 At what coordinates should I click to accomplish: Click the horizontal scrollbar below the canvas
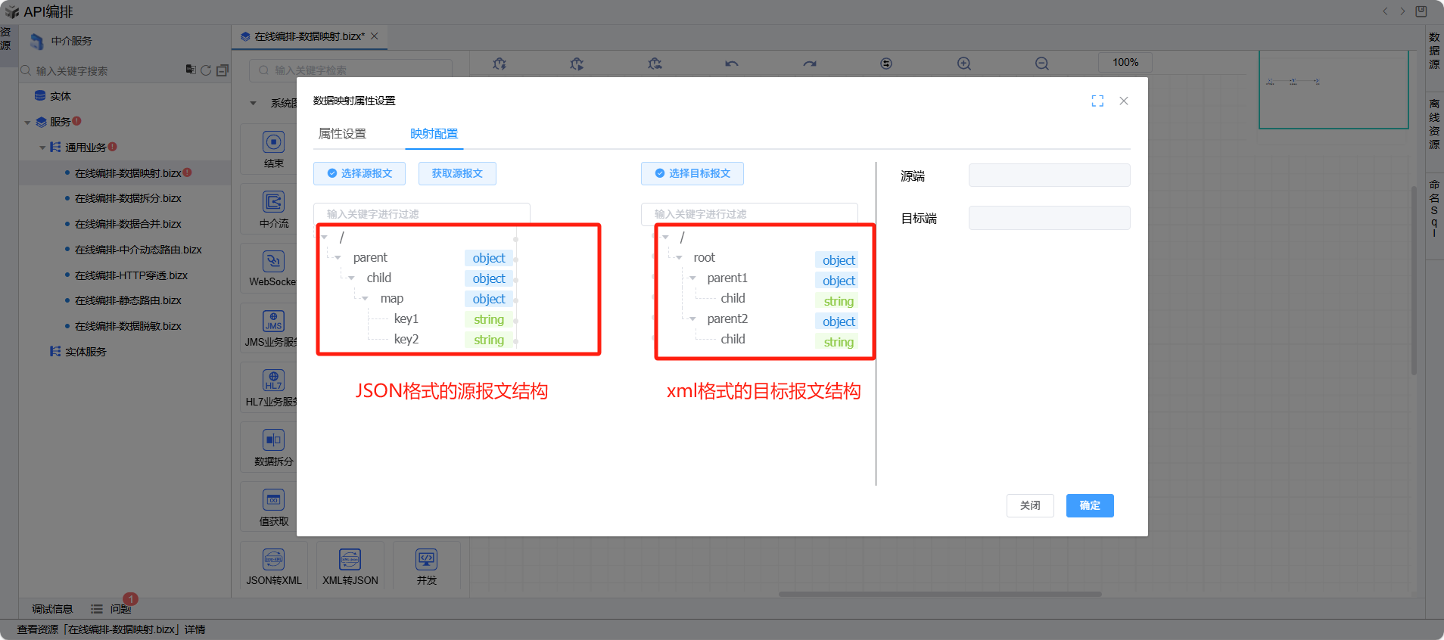[x=939, y=594]
